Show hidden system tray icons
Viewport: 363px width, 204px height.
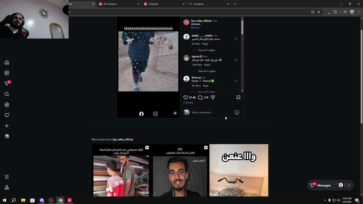pyautogui.click(x=325, y=200)
